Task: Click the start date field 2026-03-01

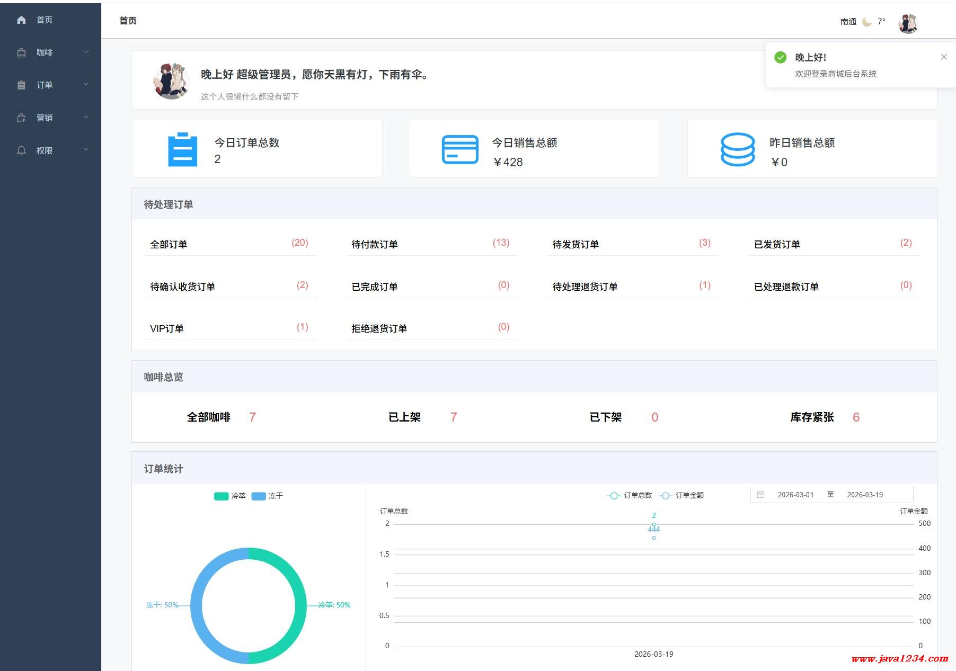Action: pyautogui.click(x=795, y=495)
